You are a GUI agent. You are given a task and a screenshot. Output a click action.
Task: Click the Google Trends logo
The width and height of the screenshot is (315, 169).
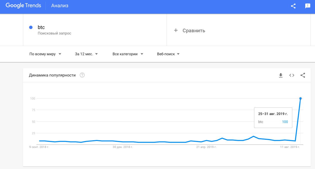click(x=23, y=5)
